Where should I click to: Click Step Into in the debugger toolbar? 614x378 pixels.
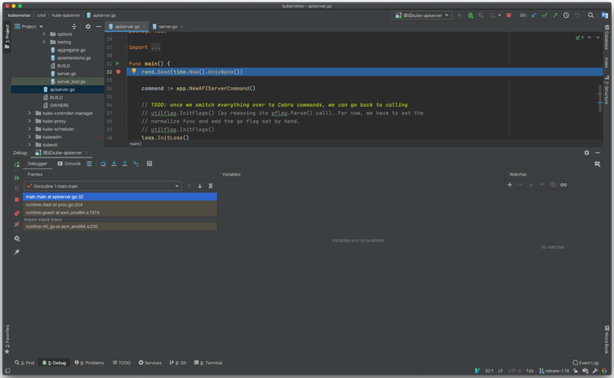point(114,163)
